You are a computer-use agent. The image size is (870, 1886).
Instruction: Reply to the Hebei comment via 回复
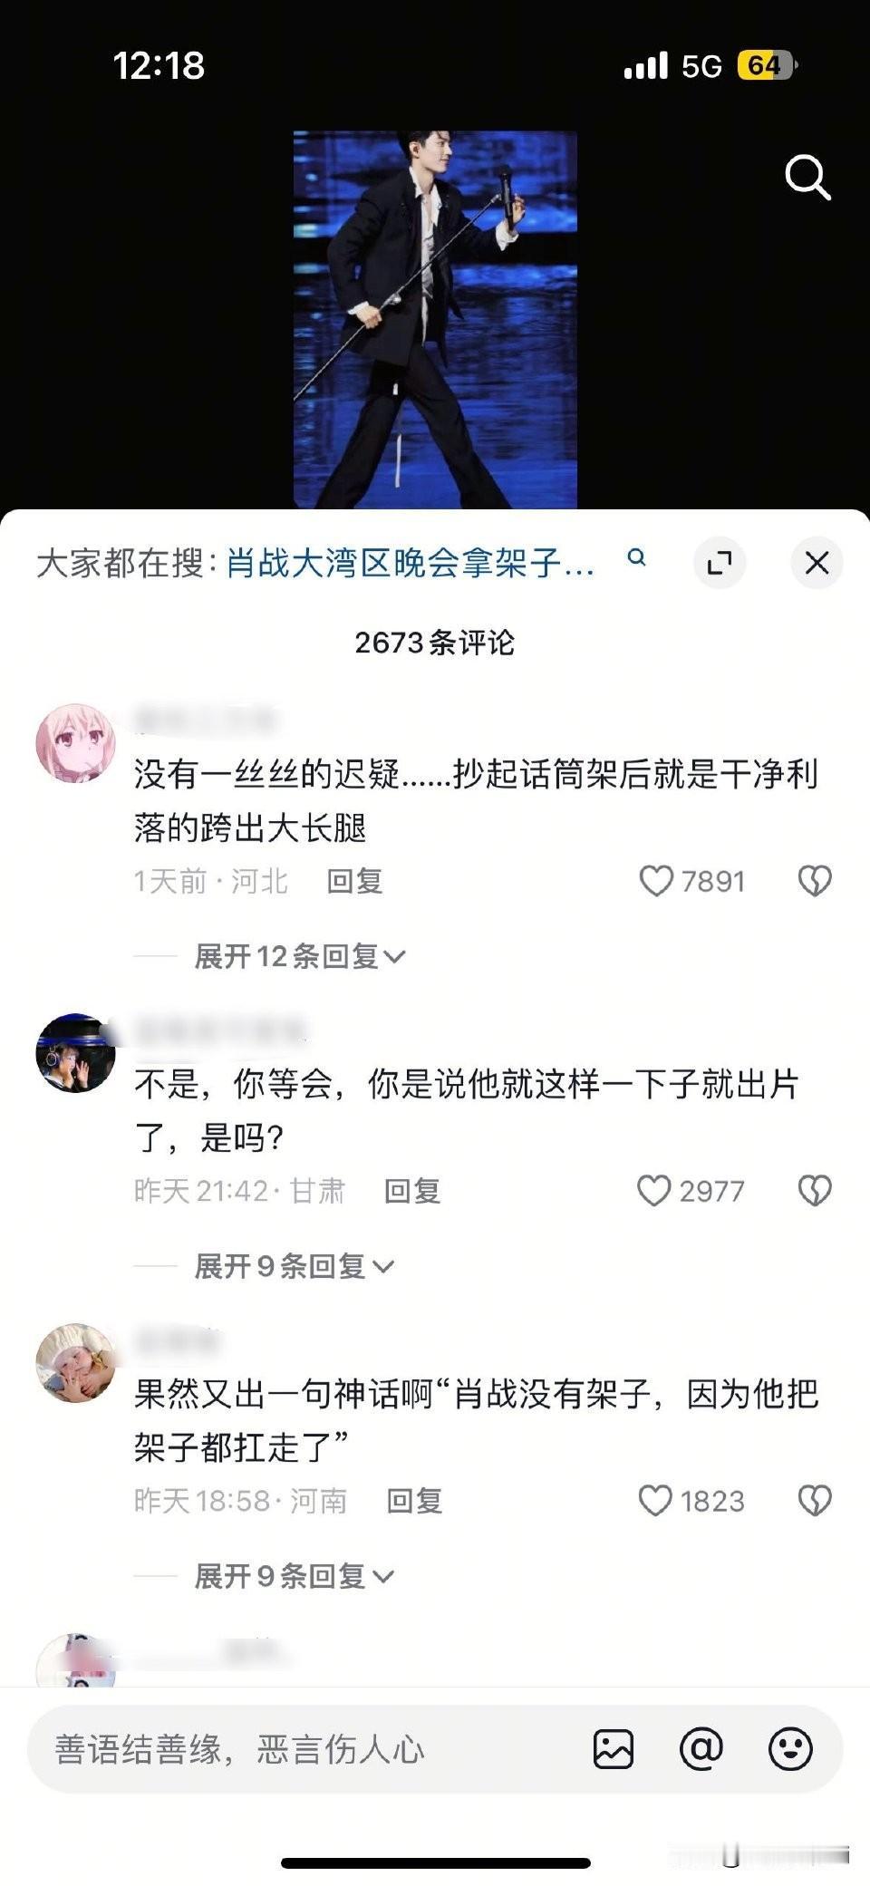coord(354,881)
